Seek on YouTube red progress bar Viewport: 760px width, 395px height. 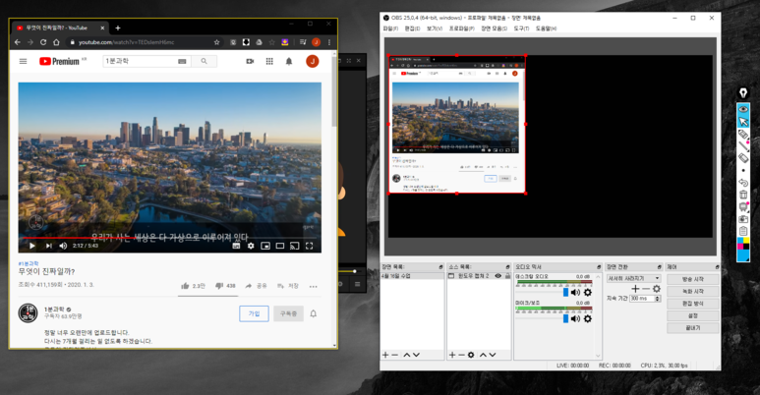click(170, 238)
